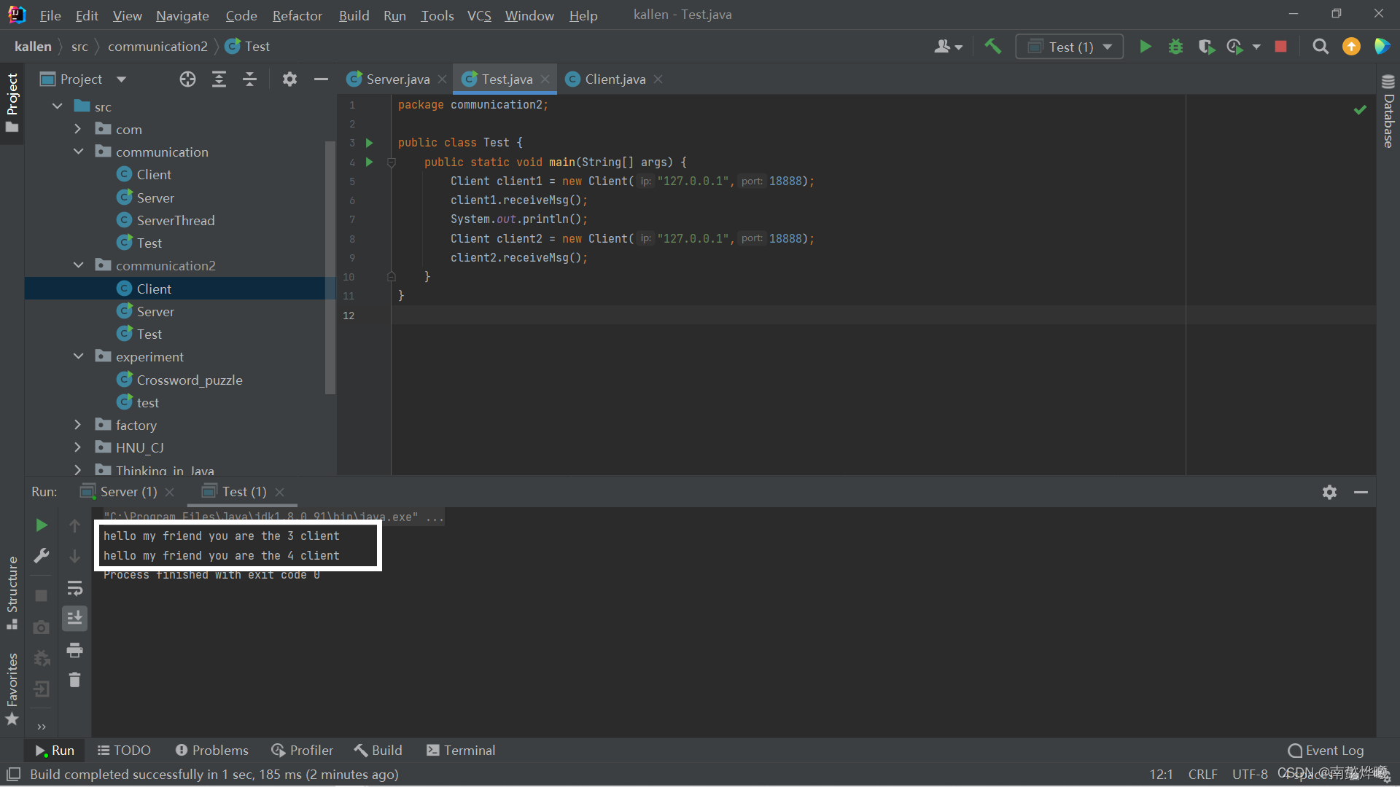Open the Refactor menu
The height and width of the screenshot is (787, 1400).
click(297, 15)
